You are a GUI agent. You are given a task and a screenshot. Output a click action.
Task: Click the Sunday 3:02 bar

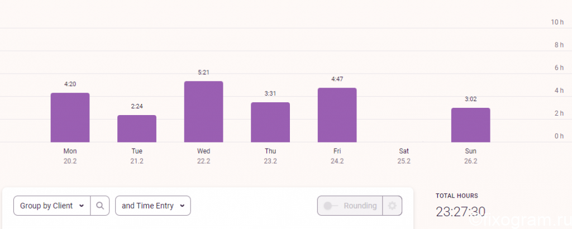(470, 125)
